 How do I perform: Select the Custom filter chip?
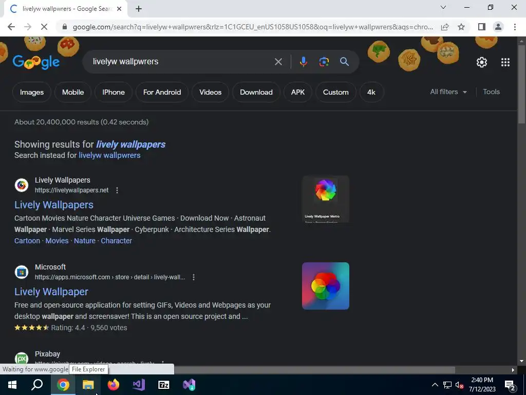(x=336, y=92)
